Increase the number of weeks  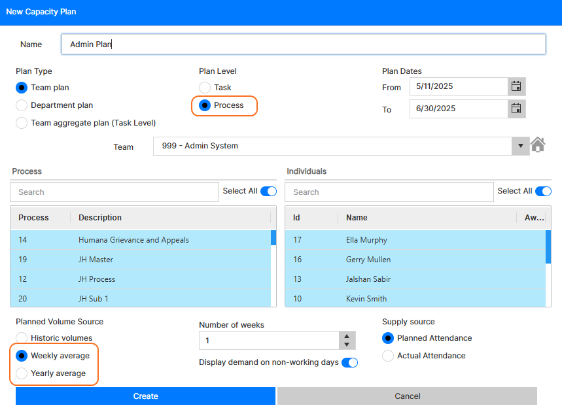coord(347,336)
